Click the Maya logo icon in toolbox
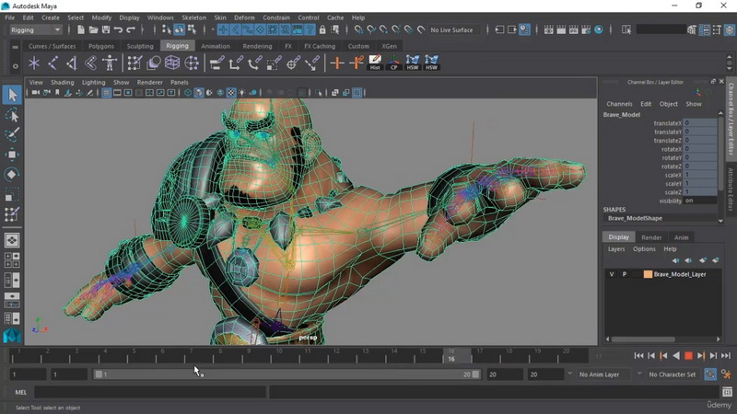This screenshot has height=414, width=737. (12, 335)
